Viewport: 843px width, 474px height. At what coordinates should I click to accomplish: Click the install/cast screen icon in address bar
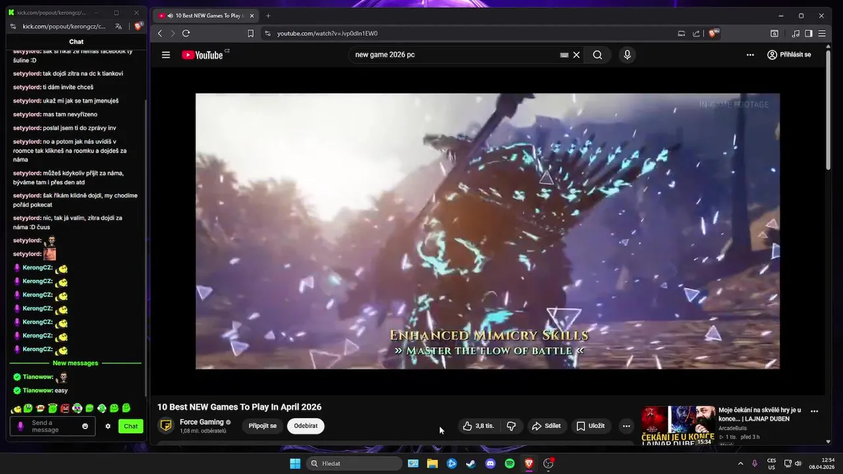coord(681,34)
